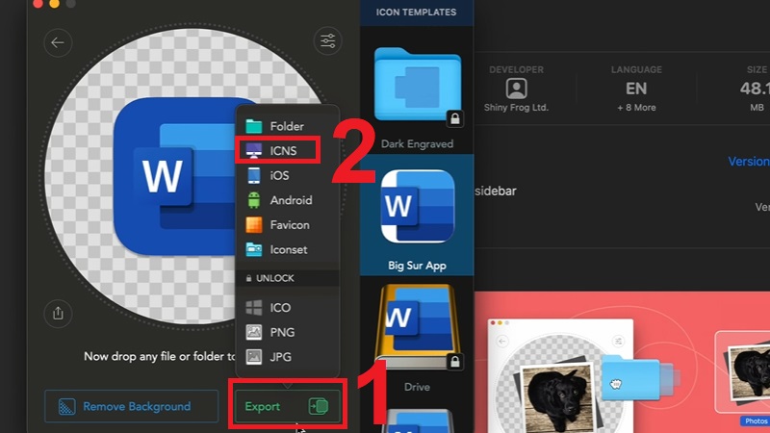
Task: Click lock badge on Dark Engraved template
Action: point(455,118)
